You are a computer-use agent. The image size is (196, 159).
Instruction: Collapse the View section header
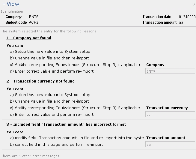pos(11,4)
